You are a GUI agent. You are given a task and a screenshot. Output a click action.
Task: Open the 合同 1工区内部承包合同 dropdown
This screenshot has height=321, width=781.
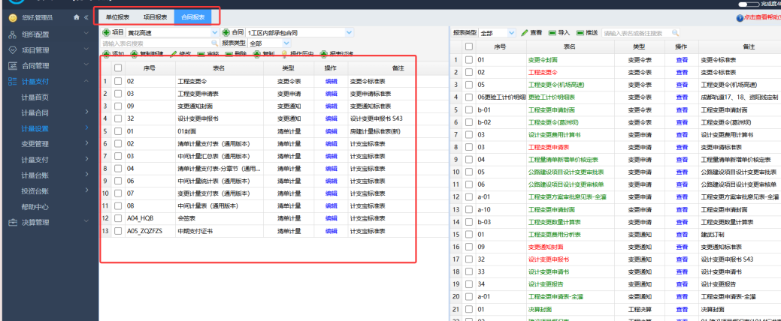pos(300,32)
